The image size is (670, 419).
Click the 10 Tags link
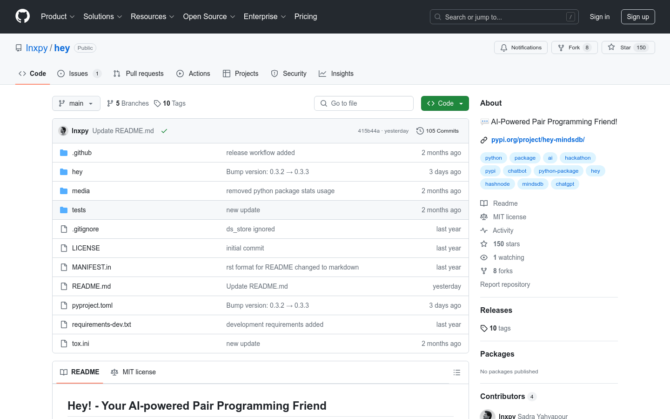coord(170,103)
